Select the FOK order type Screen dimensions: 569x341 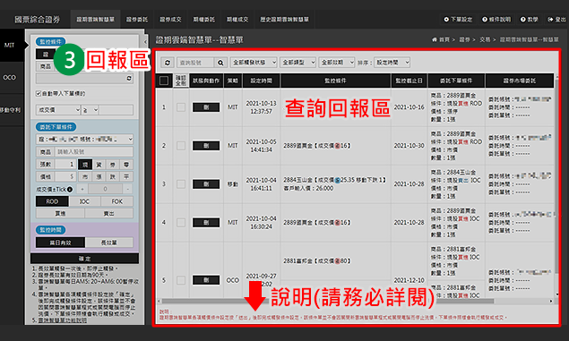coord(116,201)
